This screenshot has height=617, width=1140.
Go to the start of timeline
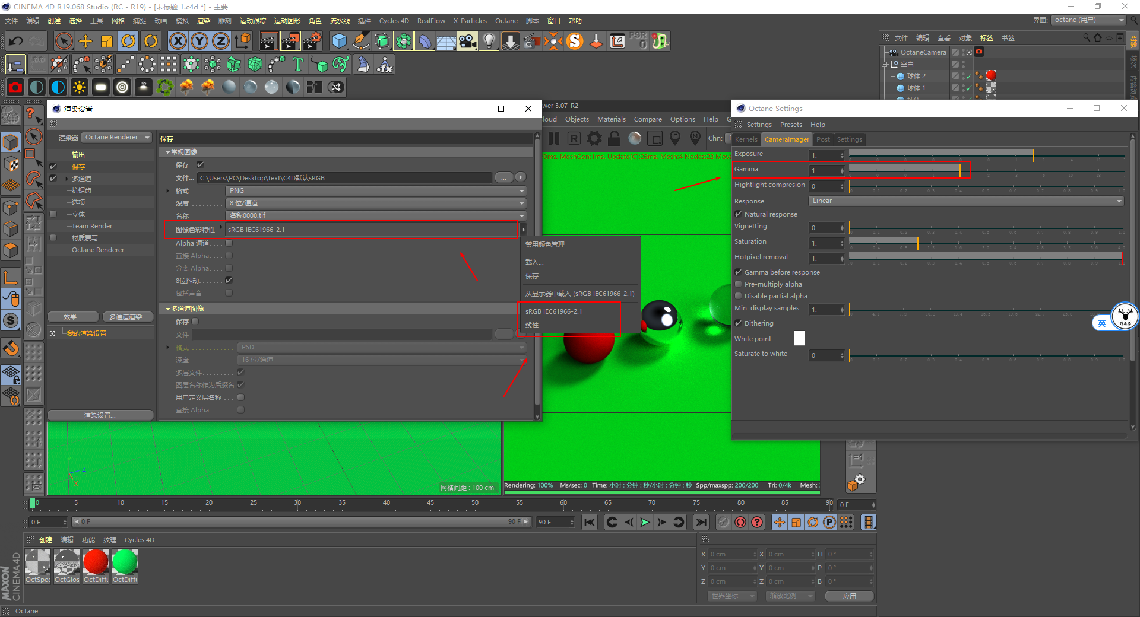(590, 522)
